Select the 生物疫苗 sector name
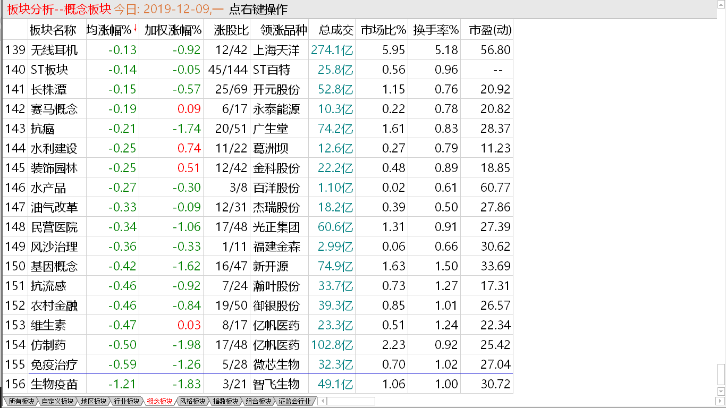The height and width of the screenshot is (408, 726). tap(54, 384)
